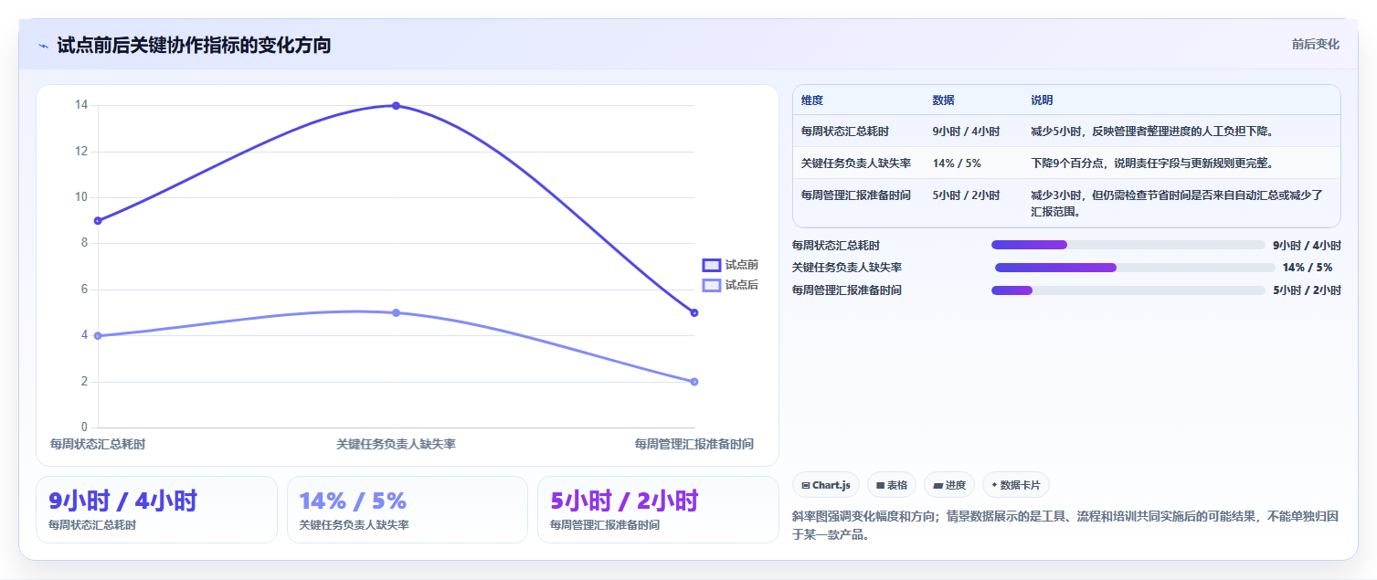
Task: Click the 每周管理汇报准备时间 progress bar
Action: [1128, 290]
